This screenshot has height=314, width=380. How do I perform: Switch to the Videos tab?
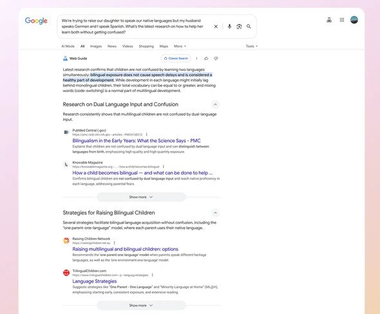[x=128, y=46]
